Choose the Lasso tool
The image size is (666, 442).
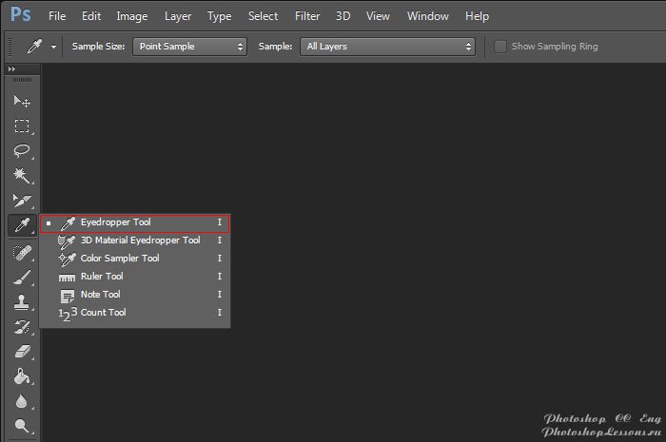tap(22, 151)
